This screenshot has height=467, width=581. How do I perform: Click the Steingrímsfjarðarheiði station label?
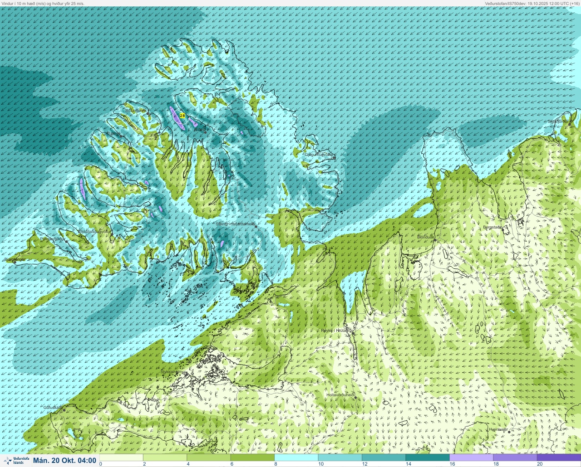[x=236, y=224]
